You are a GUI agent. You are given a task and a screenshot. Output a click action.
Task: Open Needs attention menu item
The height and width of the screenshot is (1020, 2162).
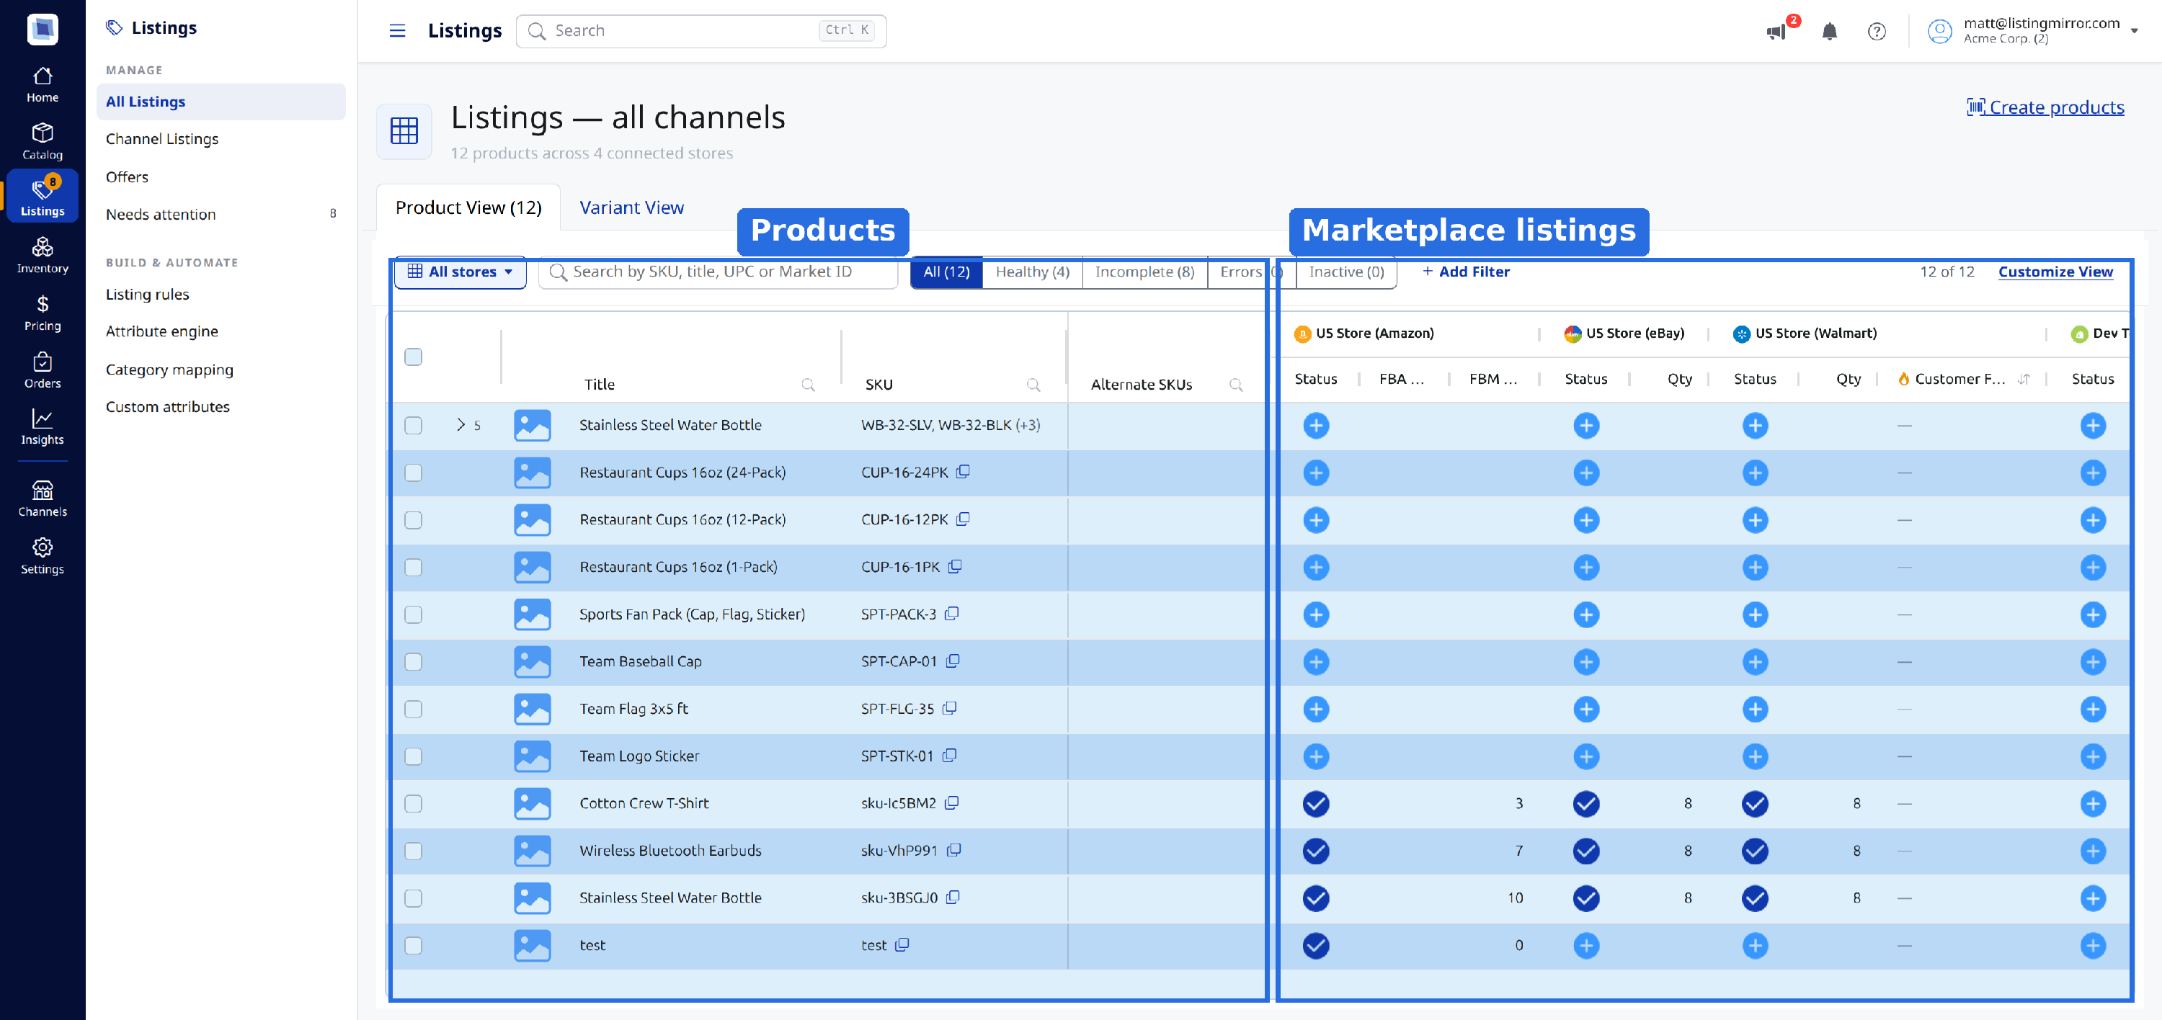pyautogui.click(x=221, y=215)
